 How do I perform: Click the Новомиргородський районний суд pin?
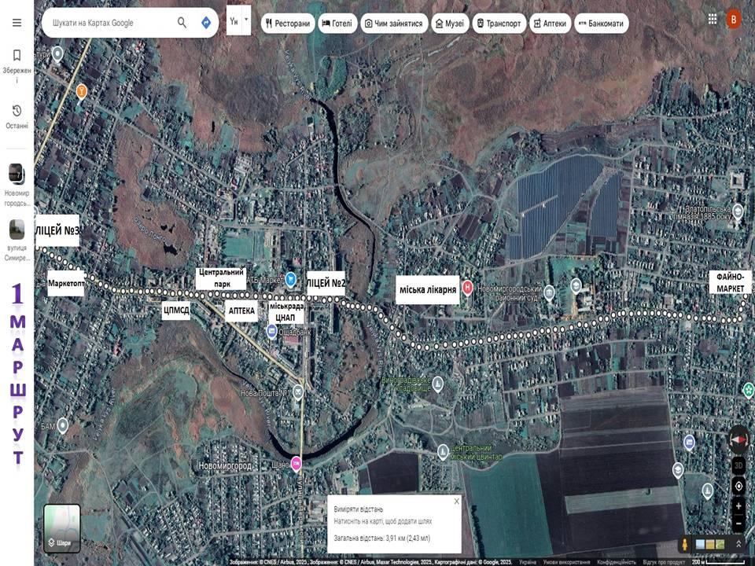[549, 292]
